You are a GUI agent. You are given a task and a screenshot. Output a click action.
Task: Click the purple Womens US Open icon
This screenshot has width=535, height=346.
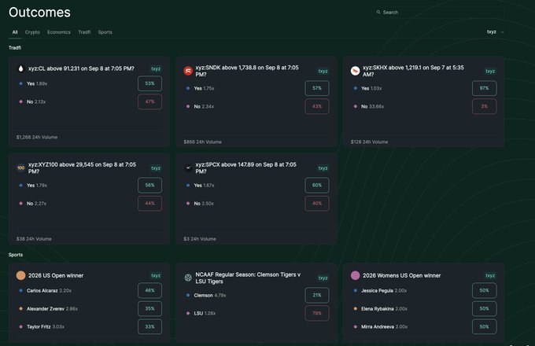(355, 275)
